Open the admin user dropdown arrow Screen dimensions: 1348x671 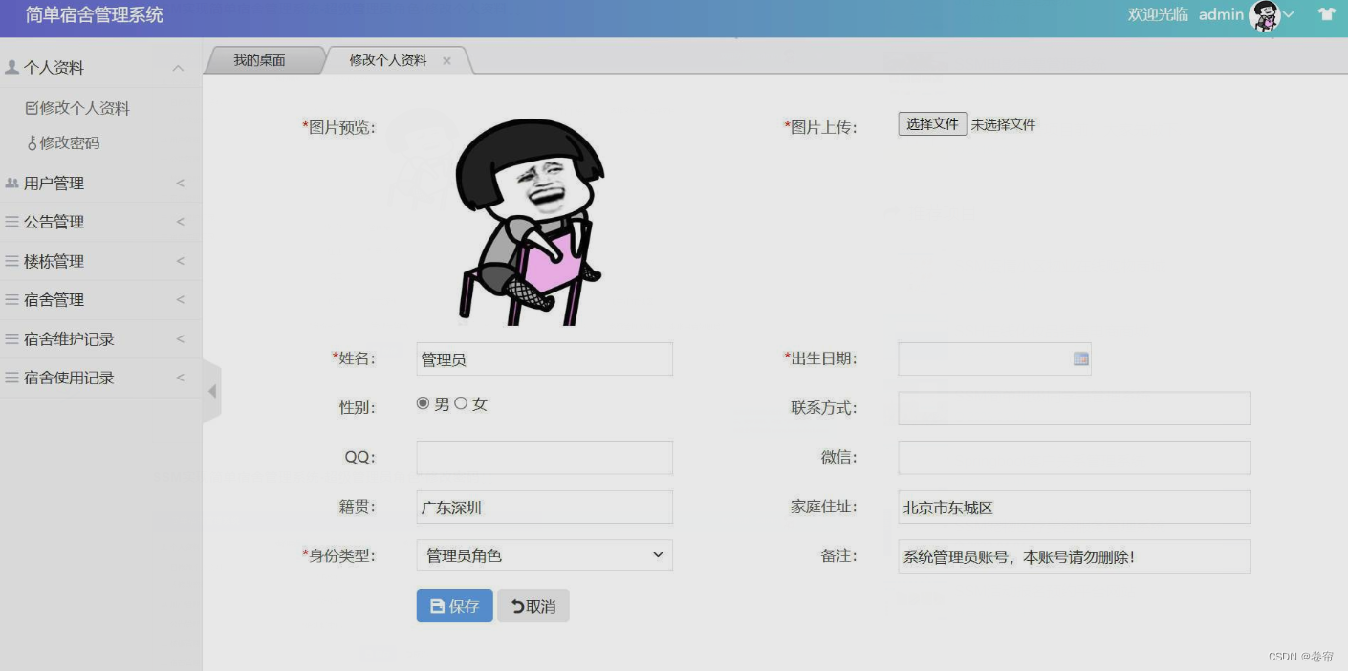coord(1288,14)
